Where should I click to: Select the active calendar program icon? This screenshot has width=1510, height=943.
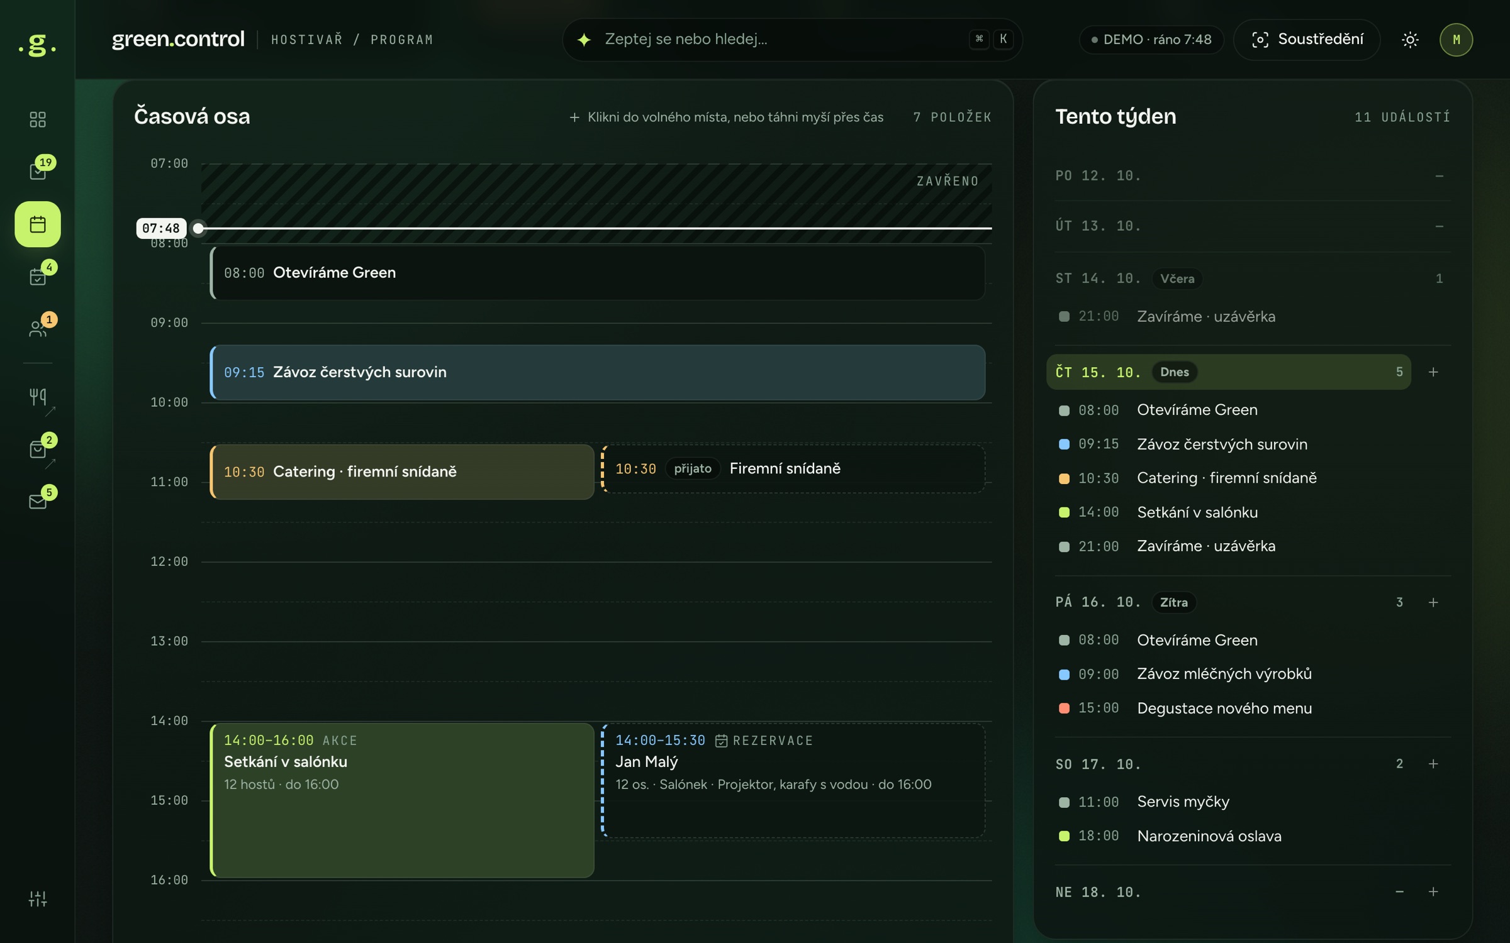pos(38,224)
